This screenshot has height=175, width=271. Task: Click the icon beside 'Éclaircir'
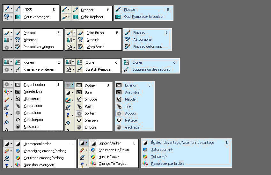pyautogui.click(x=119, y=85)
